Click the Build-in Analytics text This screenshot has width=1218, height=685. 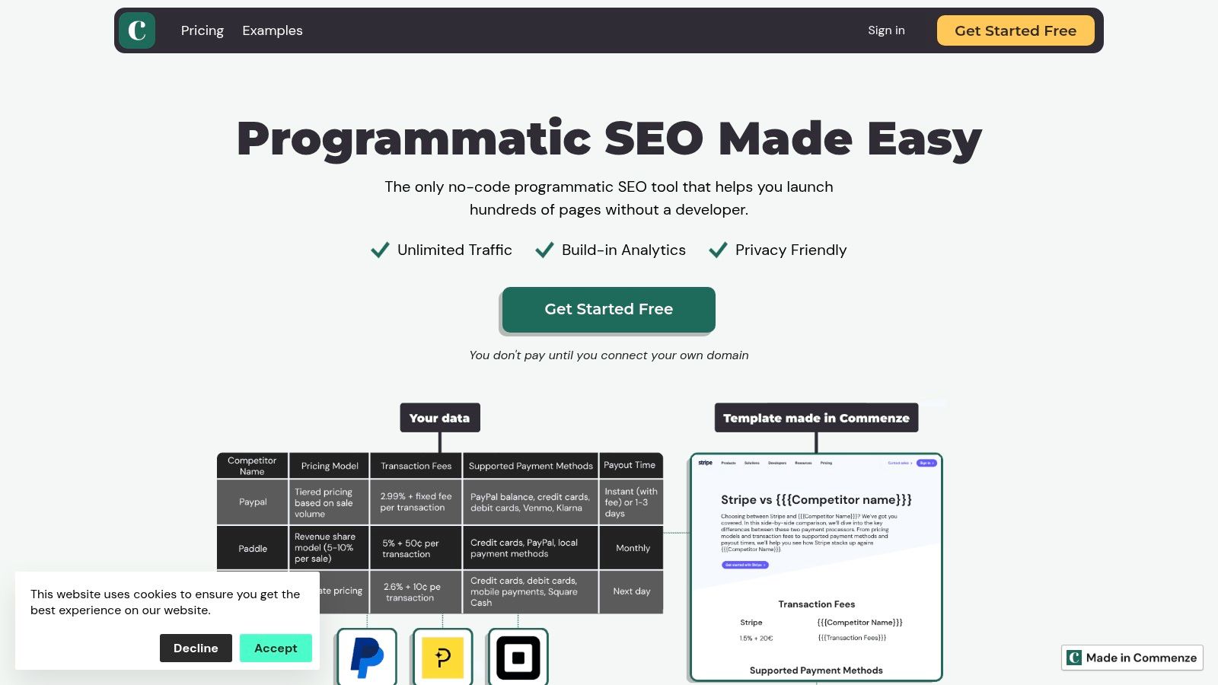[623, 250]
